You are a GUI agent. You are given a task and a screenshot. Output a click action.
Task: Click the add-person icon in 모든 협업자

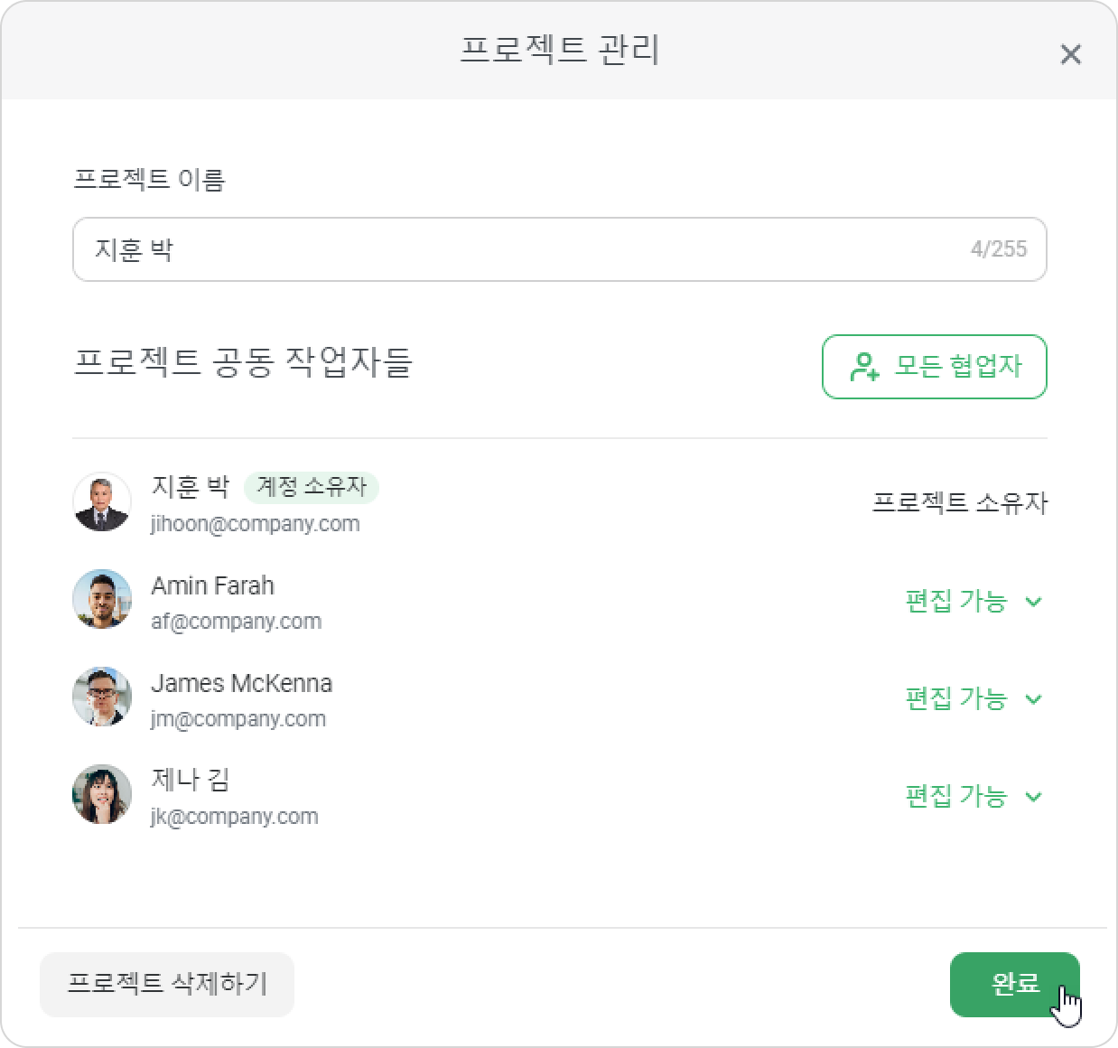864,366
